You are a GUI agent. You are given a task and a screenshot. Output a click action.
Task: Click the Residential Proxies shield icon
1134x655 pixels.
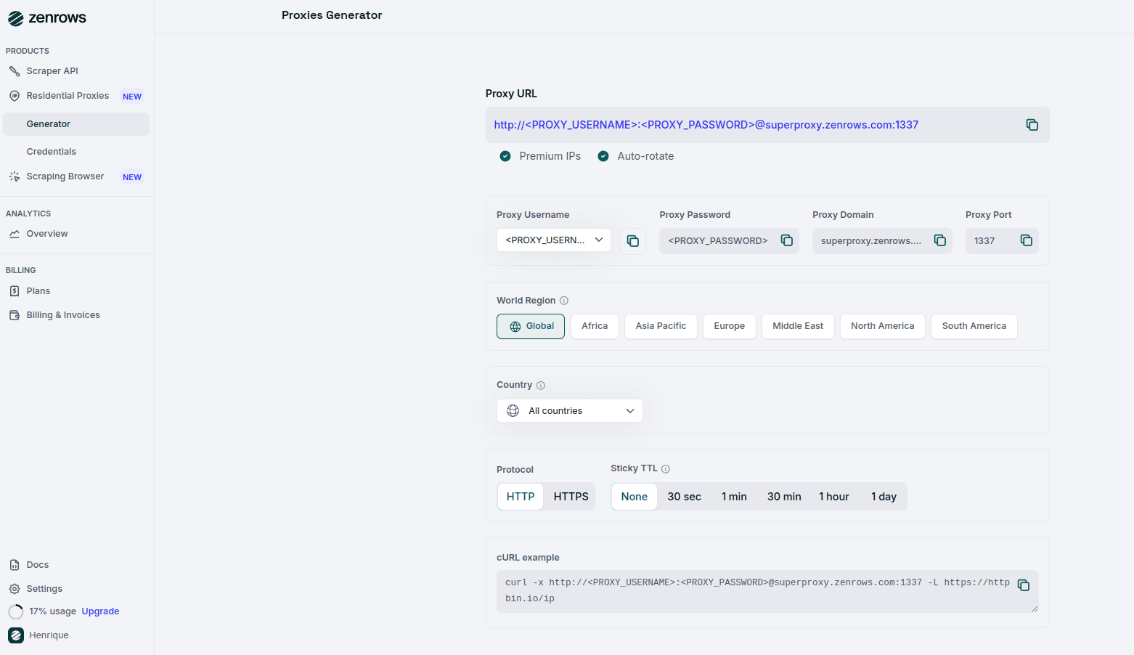(15, 96)
